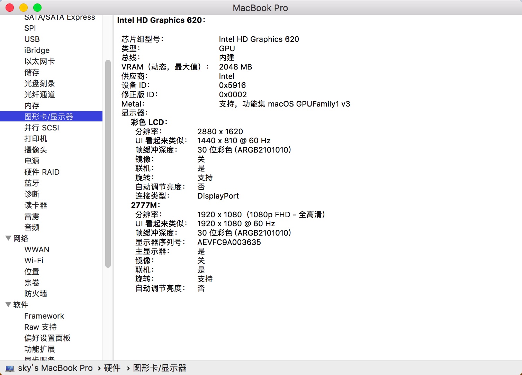Select 雷雳 in the sidebar

(32, 216)
